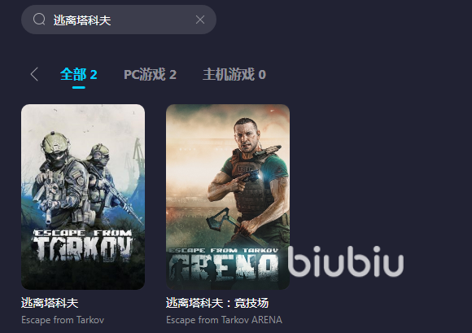Viewport: 472px width, 333px height.
Task: Focus the search field containing 逃离塔科夫
Action: 119,20
